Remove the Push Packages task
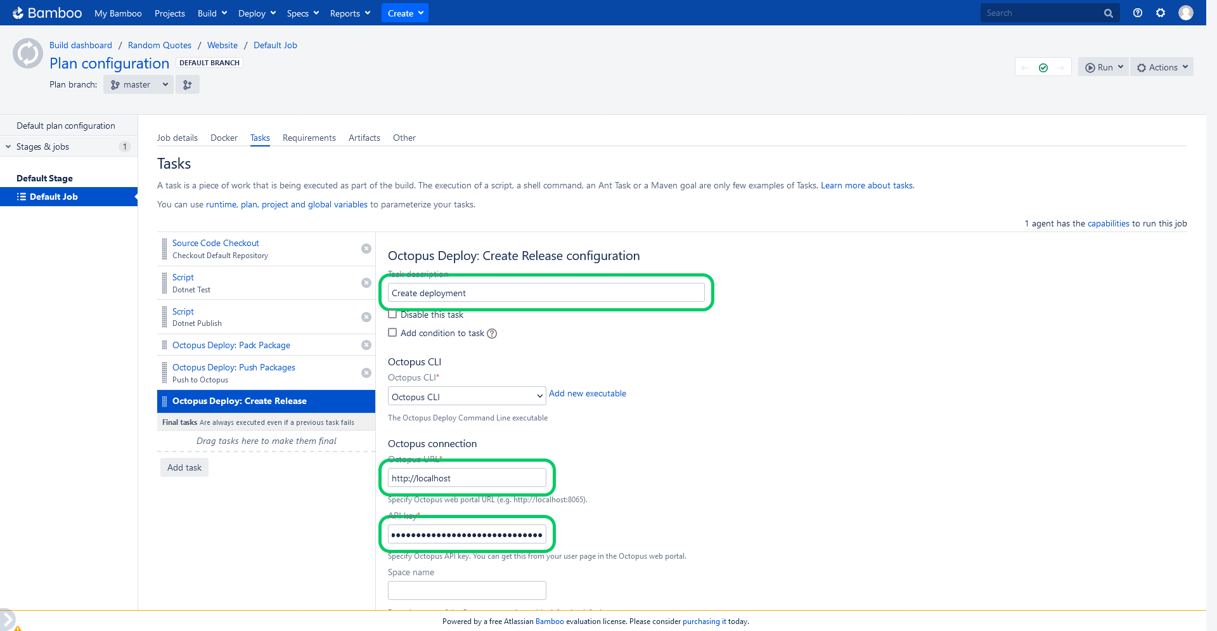This screenshot has height=631, width=1217. pyautogui.click(x=366, y=373)
